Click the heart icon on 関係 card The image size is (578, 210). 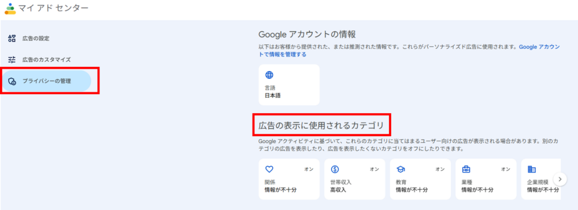269,169
